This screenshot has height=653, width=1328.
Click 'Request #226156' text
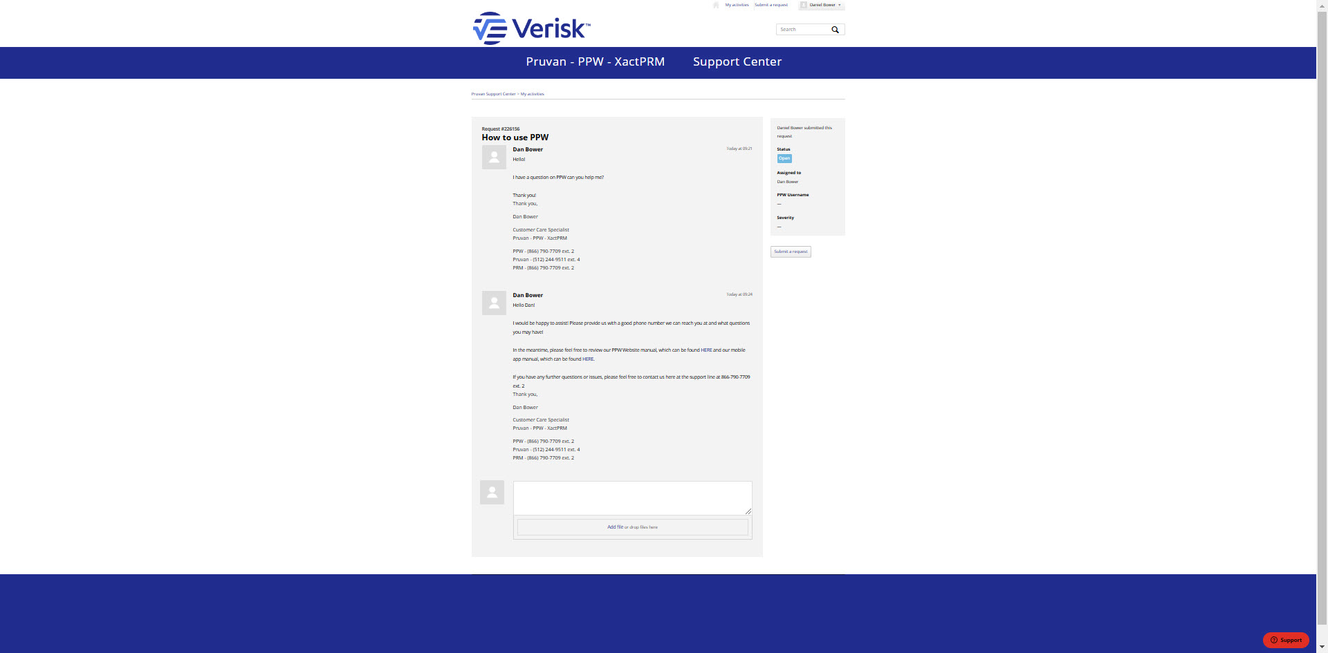tap(501, 129)
